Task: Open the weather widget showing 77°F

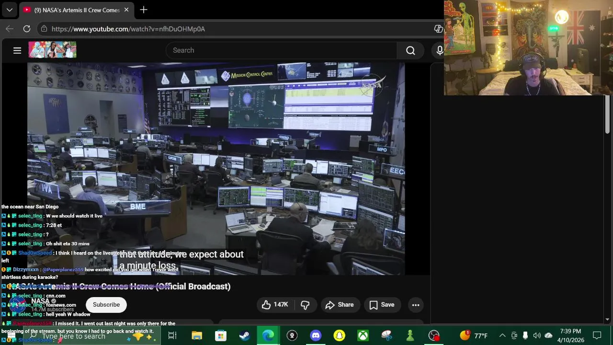Action: pyautogui.click(x=474, y=335)
